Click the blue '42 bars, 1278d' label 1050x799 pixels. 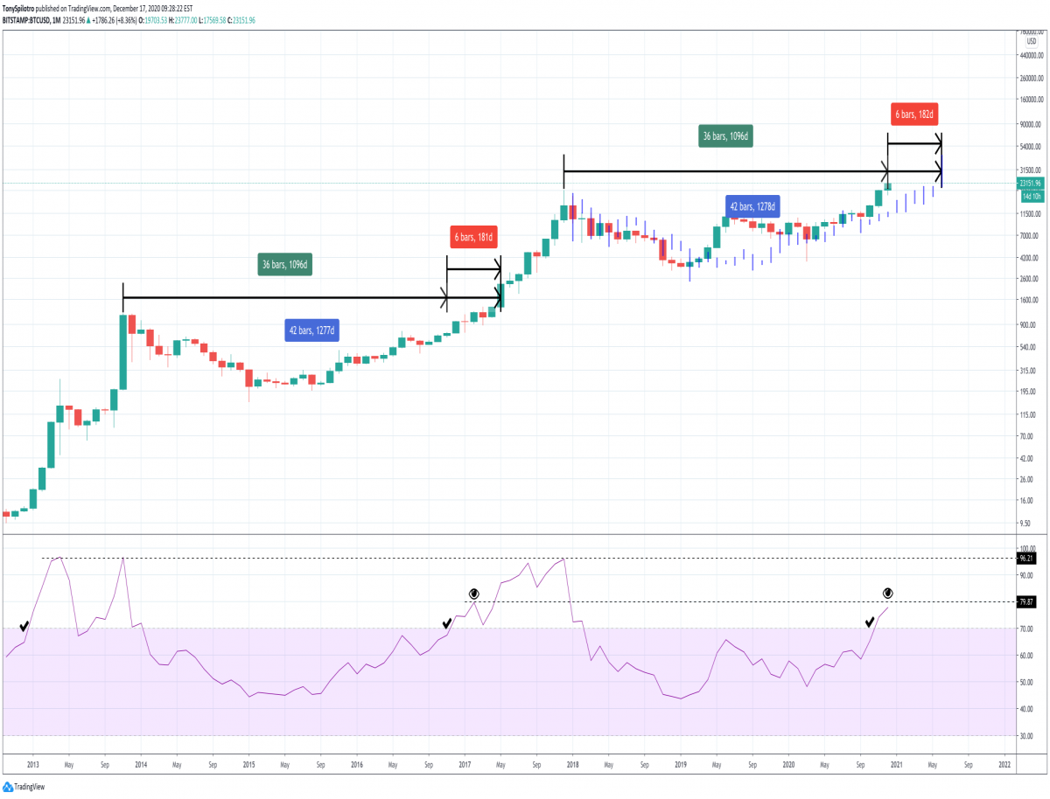(752, 206)
